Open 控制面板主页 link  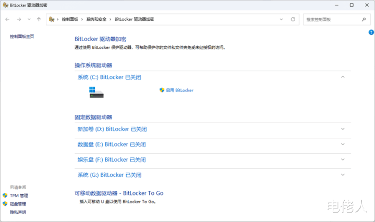(x=22, y=36)
